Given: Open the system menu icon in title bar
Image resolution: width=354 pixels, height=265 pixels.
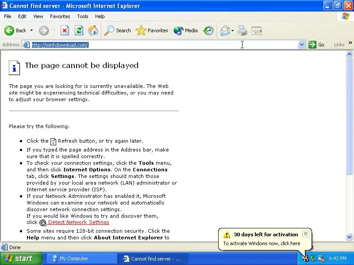Looking at the screenshot, I should (4, 5).
